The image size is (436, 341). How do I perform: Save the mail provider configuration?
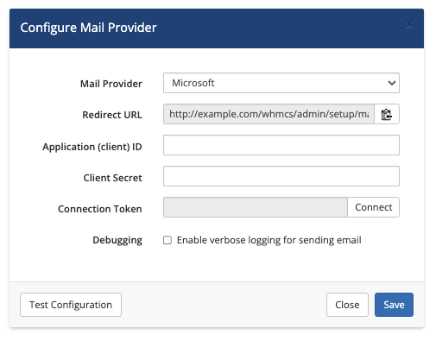394,305
